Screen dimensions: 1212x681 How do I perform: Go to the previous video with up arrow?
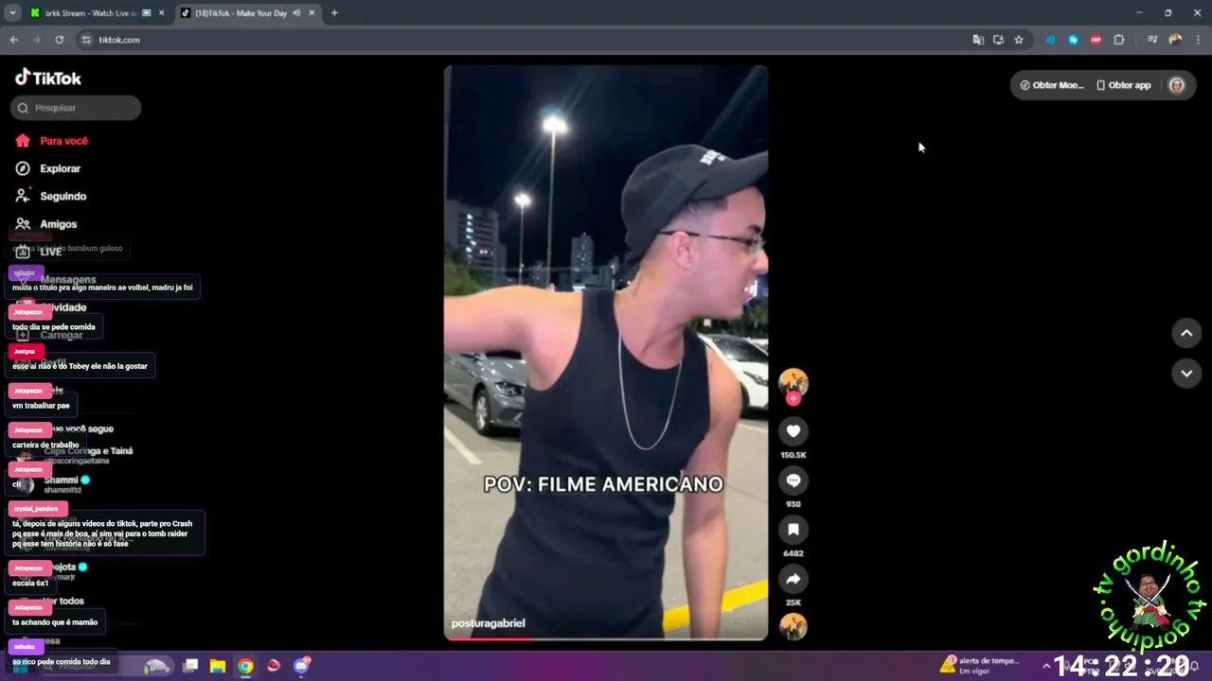click(x=1186, y=333)
